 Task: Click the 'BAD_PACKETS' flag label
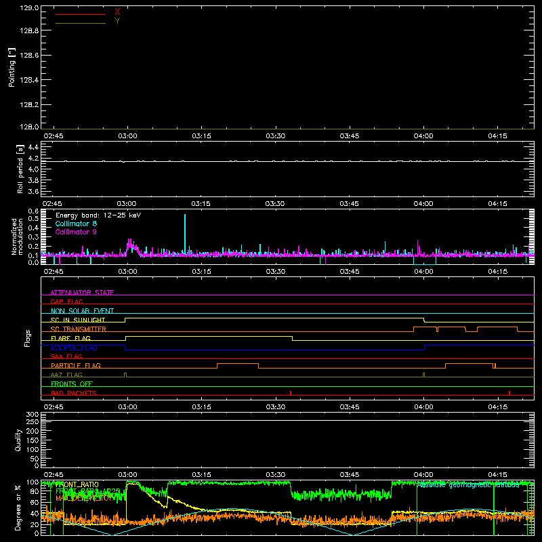pyautogui.click(x=74, y=393)
